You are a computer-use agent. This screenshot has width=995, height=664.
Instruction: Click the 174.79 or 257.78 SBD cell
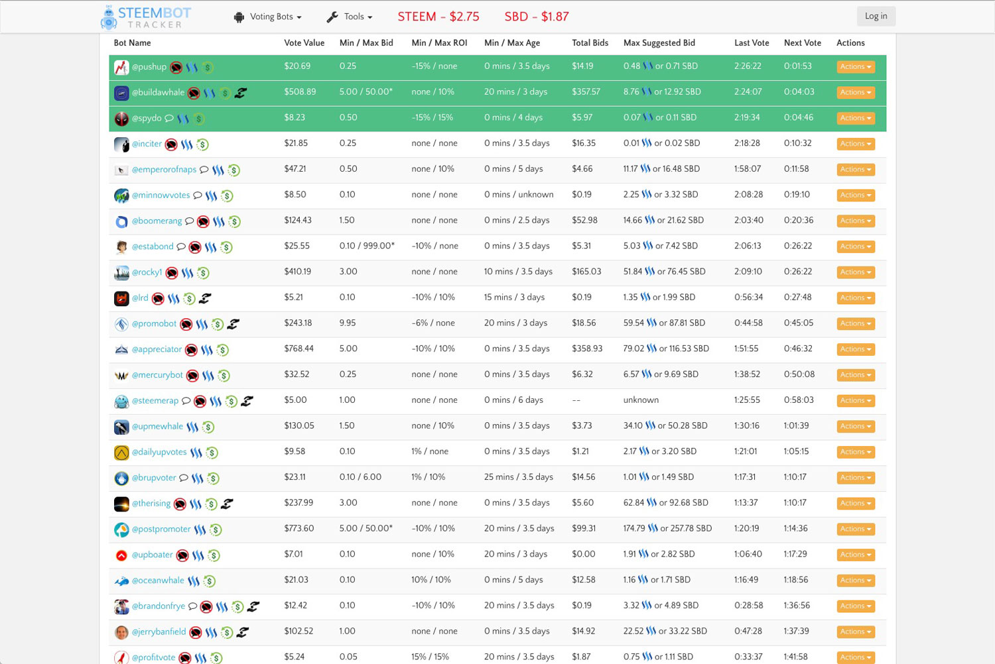(667, 529)
